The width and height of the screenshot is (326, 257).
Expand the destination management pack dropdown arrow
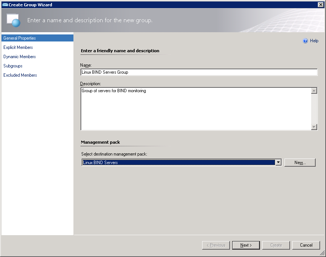[x=278, y=163]
